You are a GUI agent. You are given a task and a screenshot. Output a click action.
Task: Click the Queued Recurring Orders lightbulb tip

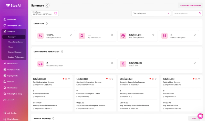click(112, 63)
